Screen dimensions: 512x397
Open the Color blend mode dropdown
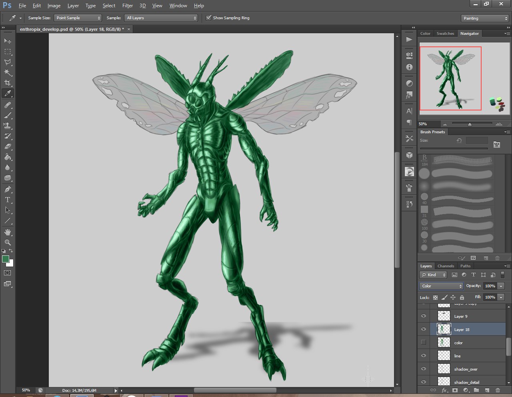coord(442,286)
